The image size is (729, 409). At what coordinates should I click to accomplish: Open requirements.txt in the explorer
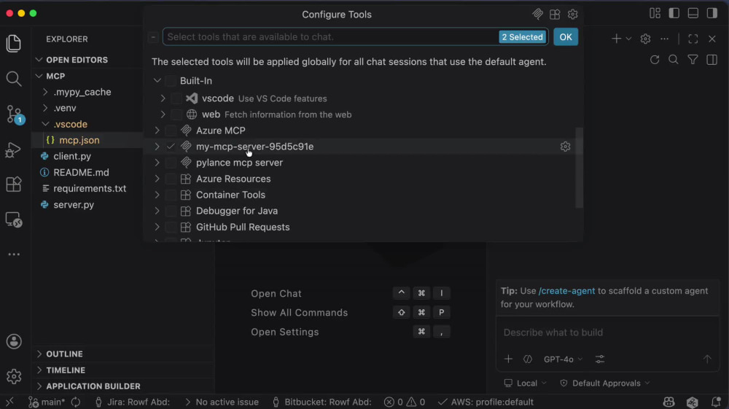[90, 189]
